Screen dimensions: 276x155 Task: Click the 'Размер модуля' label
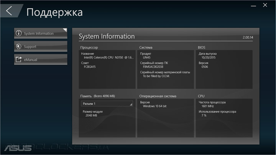coord(93,112)
